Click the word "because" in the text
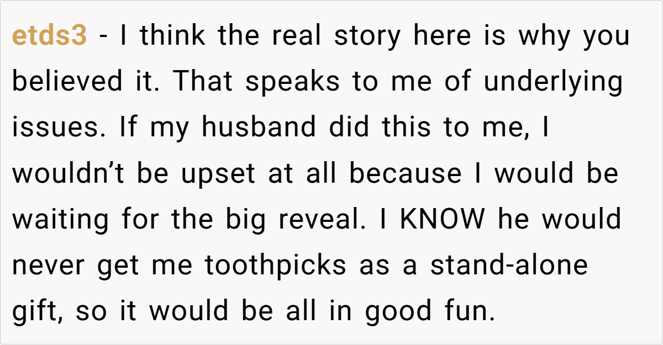This screenshot has width=663, height=345. pos(405,174)
